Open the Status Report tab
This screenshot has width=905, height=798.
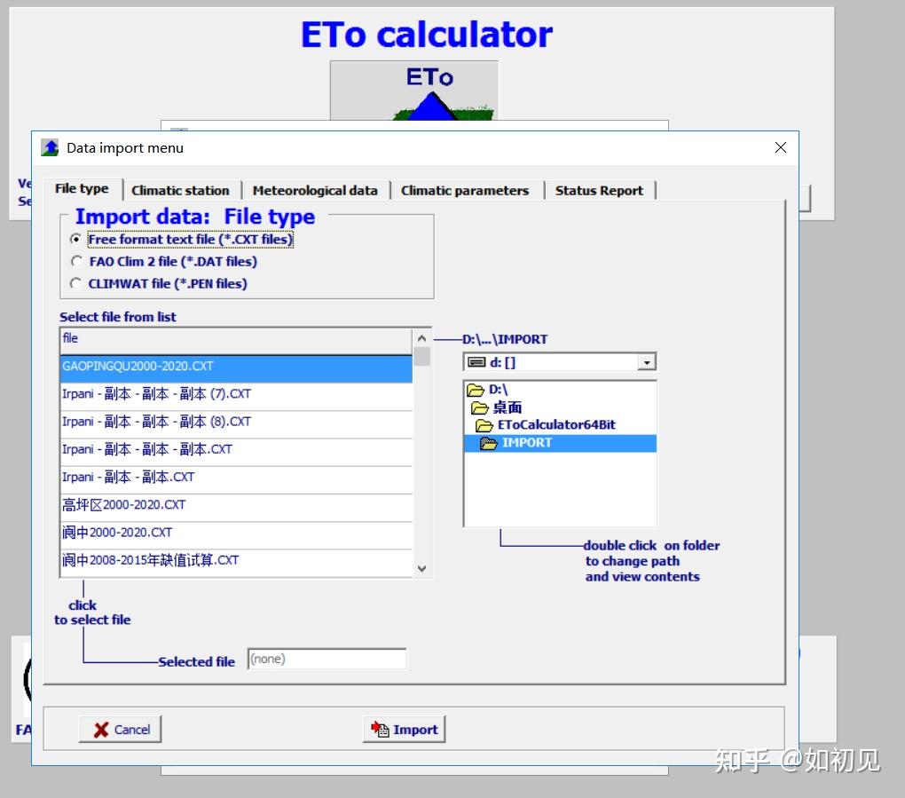click(598, 189)
